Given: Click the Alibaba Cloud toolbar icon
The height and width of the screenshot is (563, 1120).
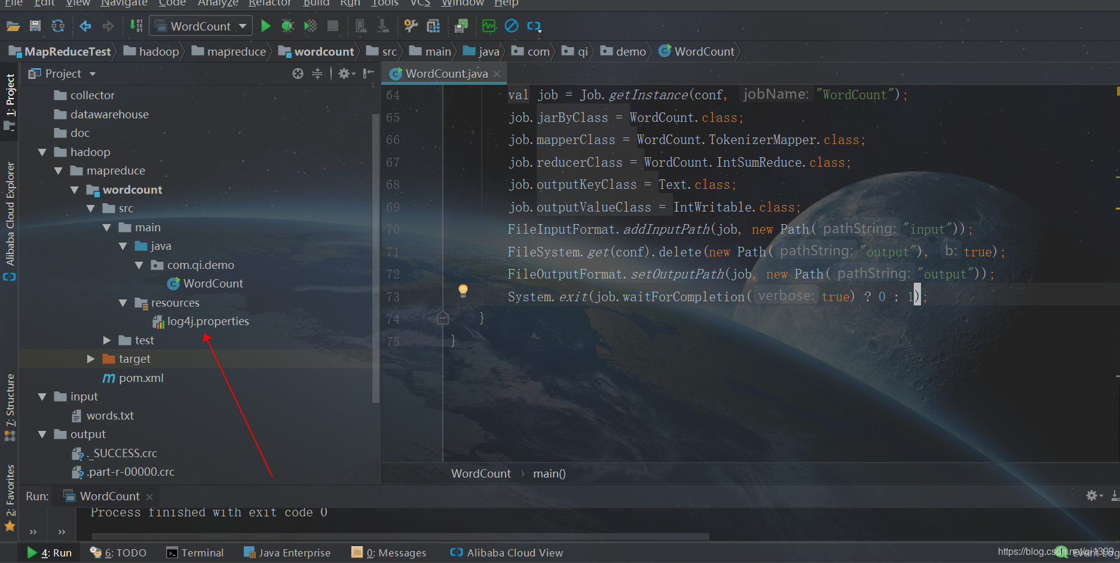Looking at the screenshot, I should (534, 26).
